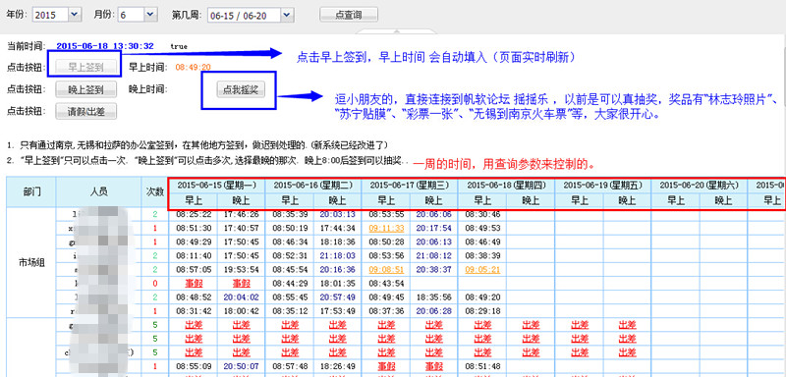Click the 08:51:48 time cell
Image resolution: width=786 pixels, height=377 pixels.
point(482,366)
